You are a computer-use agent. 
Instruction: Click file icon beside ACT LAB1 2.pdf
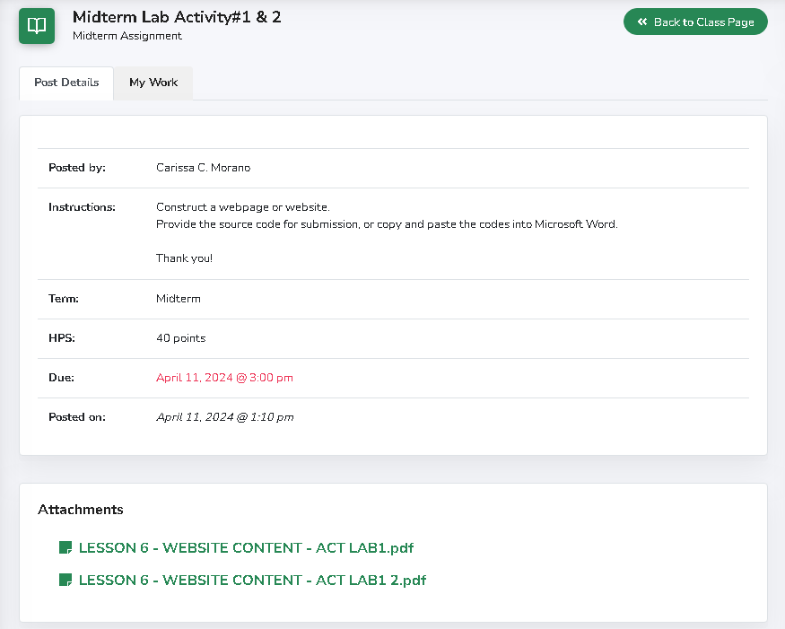(x=65, y=580)
